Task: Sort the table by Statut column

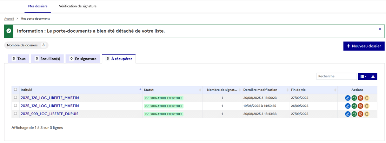Action: pyautogui.click(x=172, y=90)
